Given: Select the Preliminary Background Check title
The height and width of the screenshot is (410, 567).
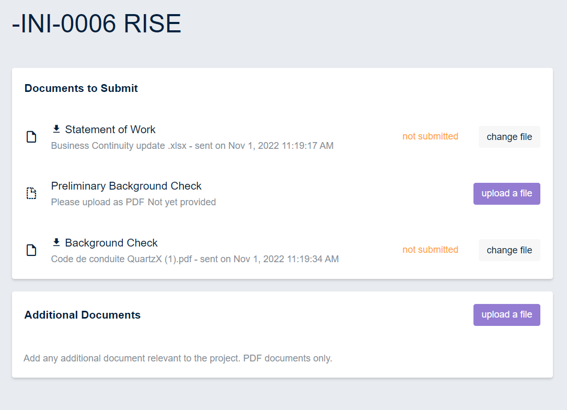Looking at the screenshot, I should (x=126, y=186).
